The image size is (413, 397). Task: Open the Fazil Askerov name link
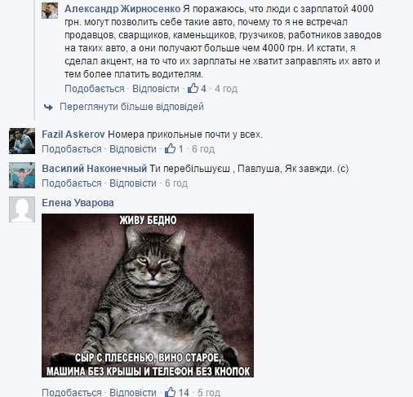[73, 135]
